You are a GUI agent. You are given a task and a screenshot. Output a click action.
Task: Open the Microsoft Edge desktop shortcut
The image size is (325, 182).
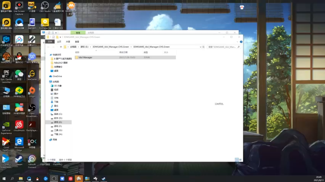(19, 144)
